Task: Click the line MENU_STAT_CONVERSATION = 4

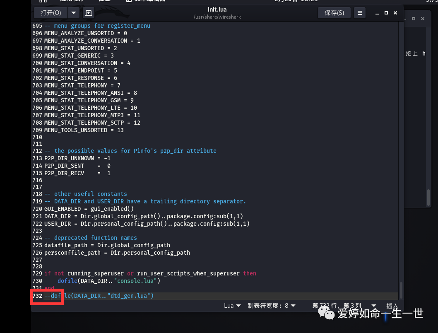Action: click(x=87, y=63)
